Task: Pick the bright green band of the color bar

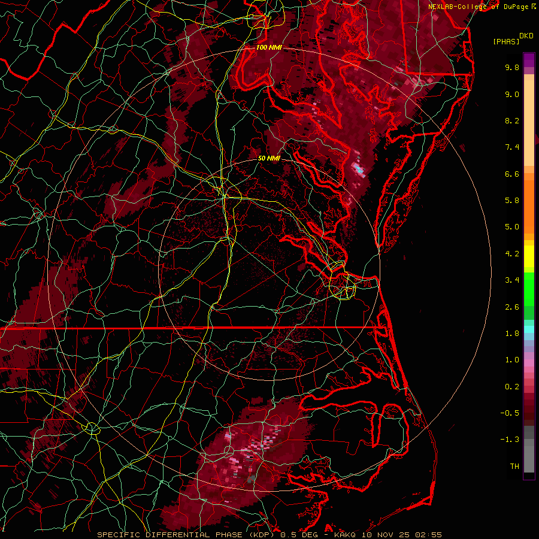Action: (x=529, y=289)
